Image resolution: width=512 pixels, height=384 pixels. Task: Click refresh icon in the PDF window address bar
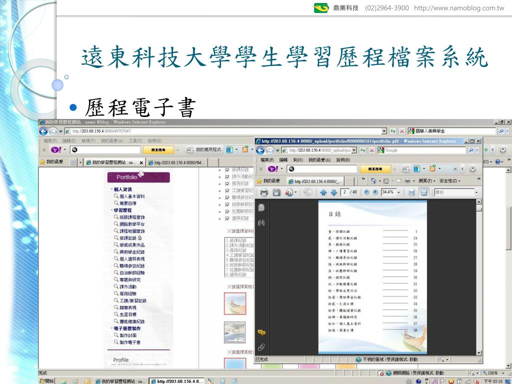click(x=363, y=150)
